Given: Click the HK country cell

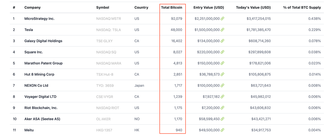Looking at the screenshot, I should (137, 130).
